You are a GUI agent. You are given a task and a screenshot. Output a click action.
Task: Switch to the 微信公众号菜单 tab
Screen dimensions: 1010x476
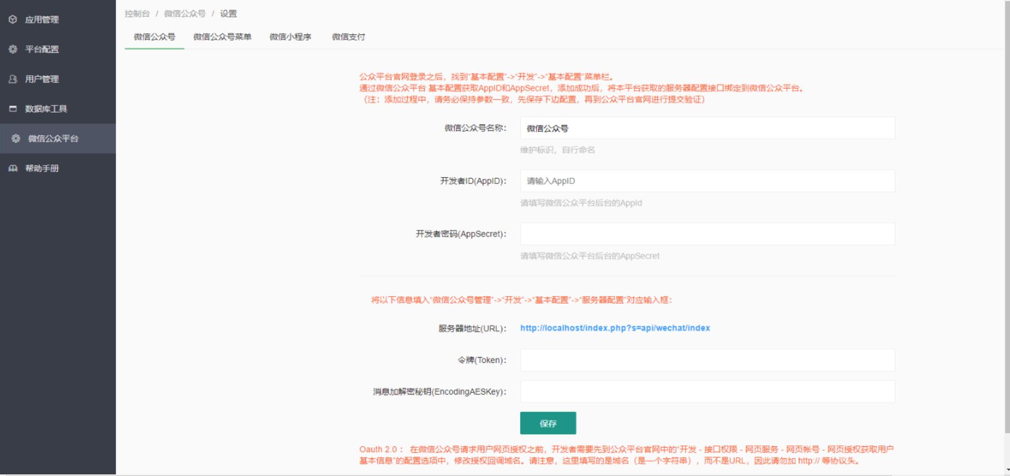tap(222, 37)
